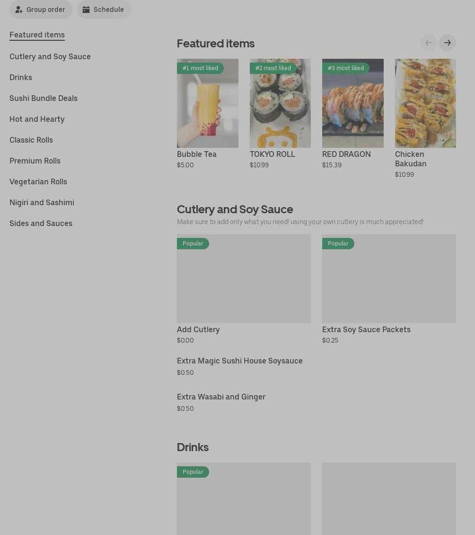Select the Extra Wasabi and Ginger item
The height and width of the screenshot is (535, 475).
coord(221,397)
